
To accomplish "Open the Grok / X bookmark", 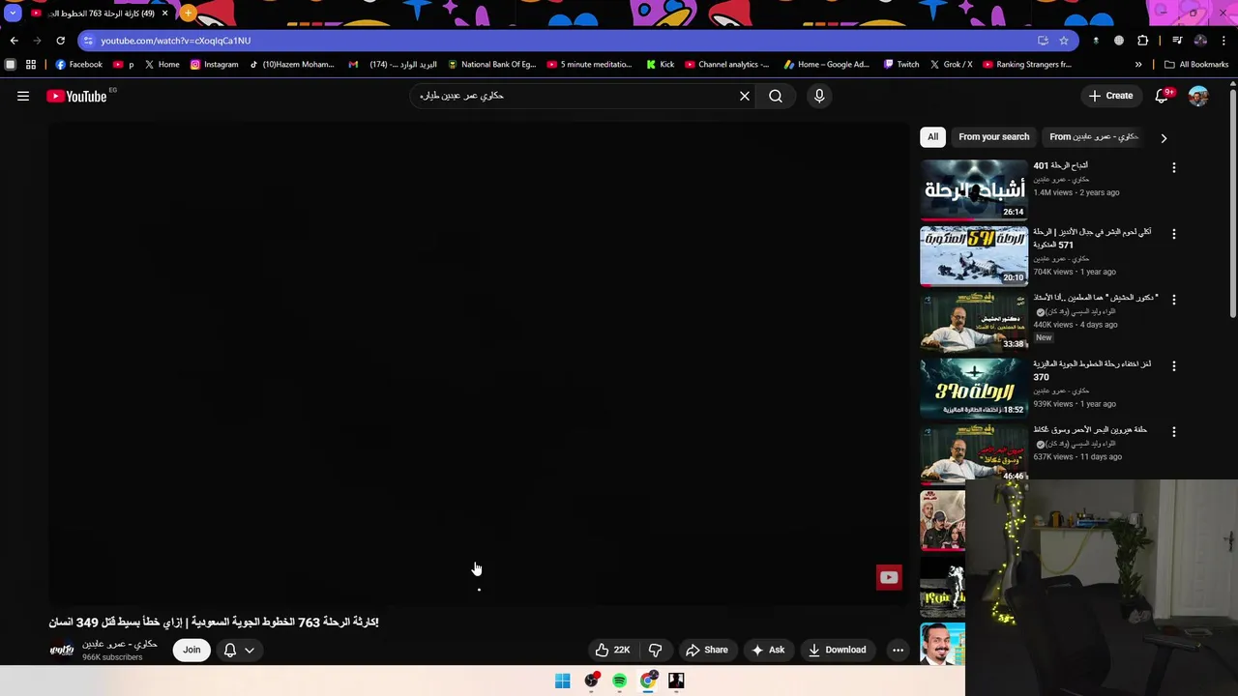I will click(951, 65).
